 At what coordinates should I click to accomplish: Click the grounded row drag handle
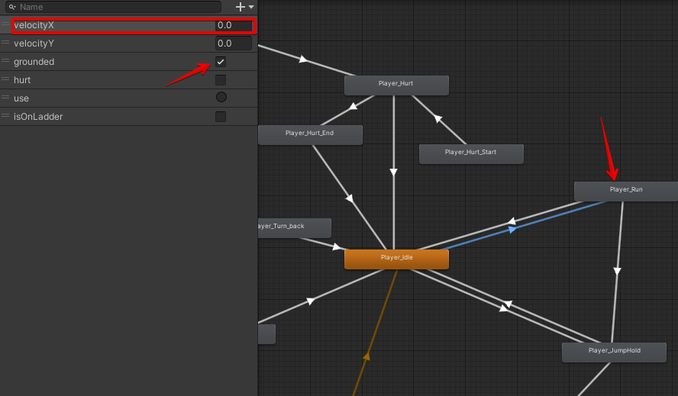point(6,62)
